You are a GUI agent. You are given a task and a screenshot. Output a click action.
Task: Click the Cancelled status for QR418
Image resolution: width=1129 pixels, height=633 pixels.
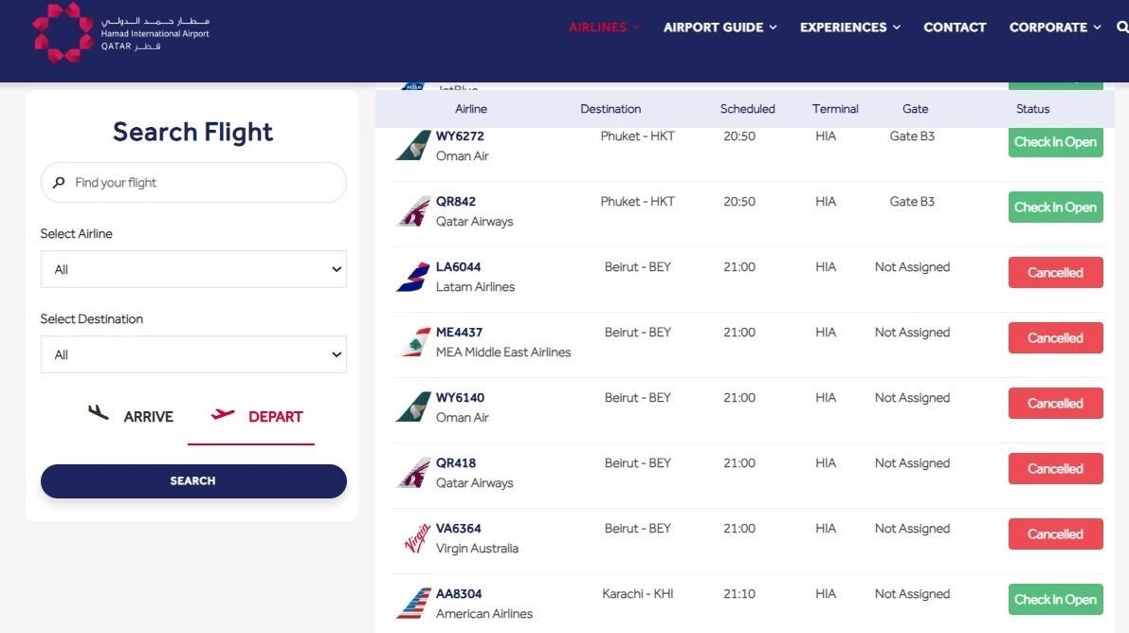[x=1056, y=469]
